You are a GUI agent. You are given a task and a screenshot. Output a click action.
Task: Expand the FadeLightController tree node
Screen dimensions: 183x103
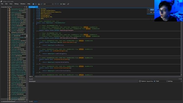pos(8,21)
